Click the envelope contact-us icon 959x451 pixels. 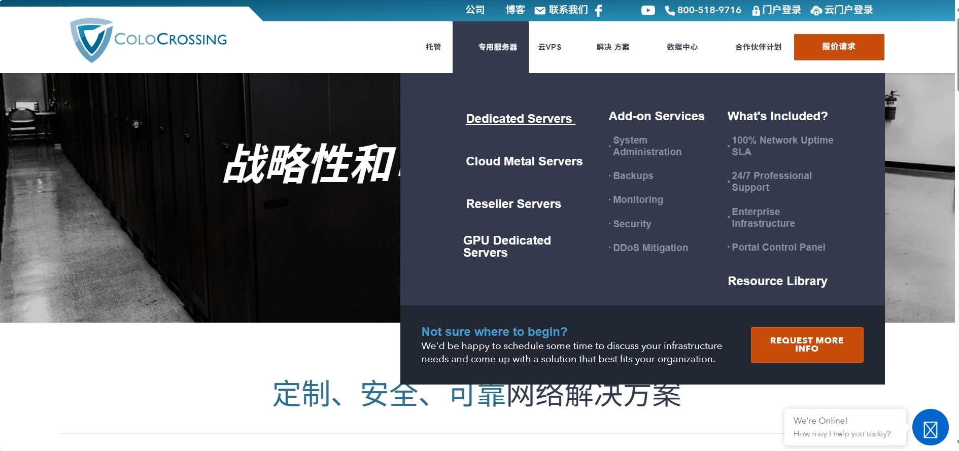click(x=540, y=10)
